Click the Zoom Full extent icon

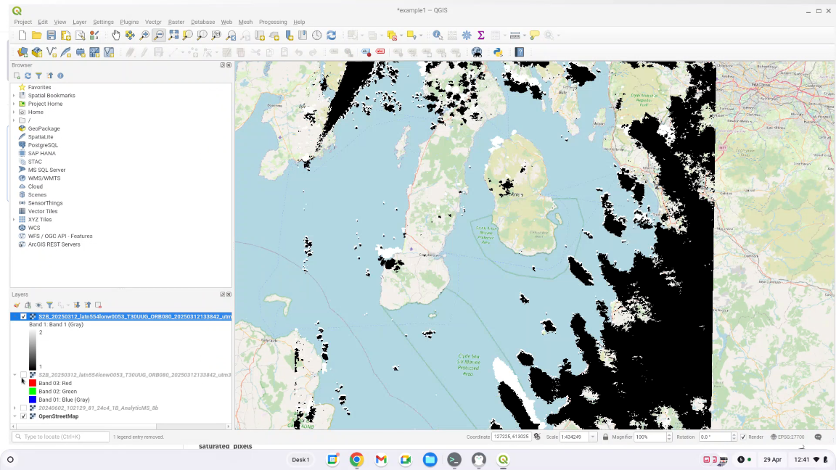tap(173, 35)
